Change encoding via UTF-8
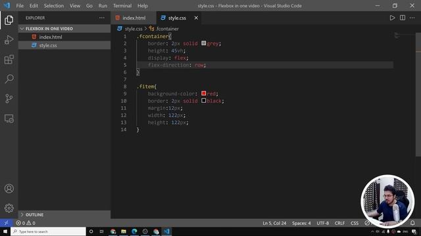Screen dimensions: 421x236 [x=323, y=223]
